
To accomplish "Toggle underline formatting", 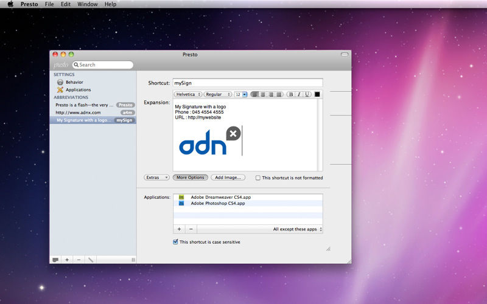I will coord(307,94).
